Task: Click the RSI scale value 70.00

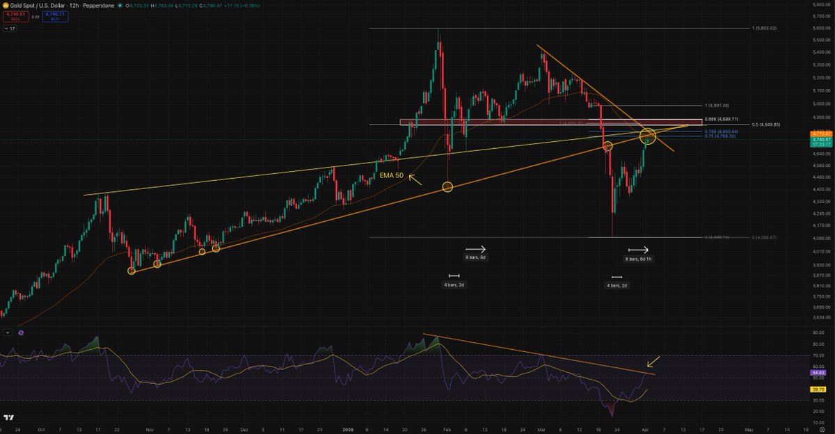Action: coord(818,355)
